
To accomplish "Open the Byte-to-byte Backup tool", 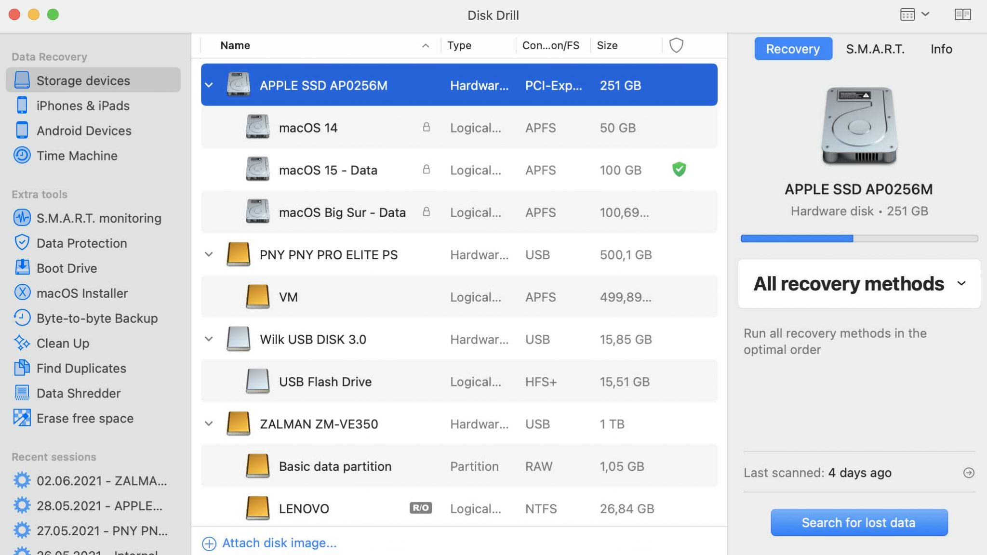I will 97,318.
